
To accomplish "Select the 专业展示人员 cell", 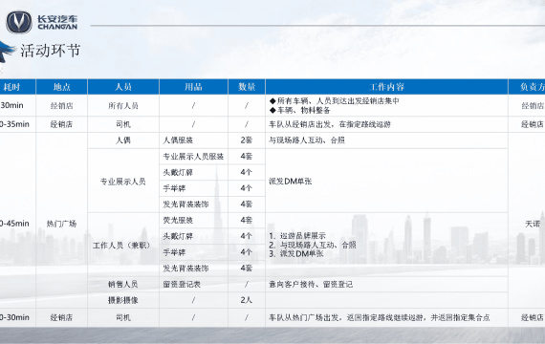I will pyautogui.click(x=123, y=181).
